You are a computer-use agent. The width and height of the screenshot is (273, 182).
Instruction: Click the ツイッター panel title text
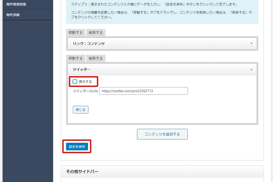coord(82,69)
